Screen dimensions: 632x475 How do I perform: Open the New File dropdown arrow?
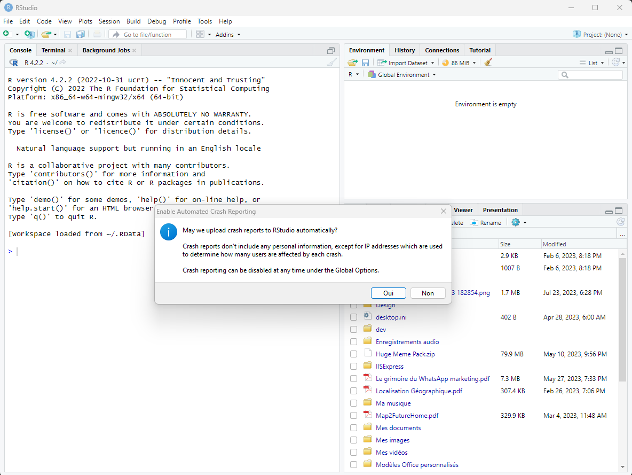click(x=17, y=35)
